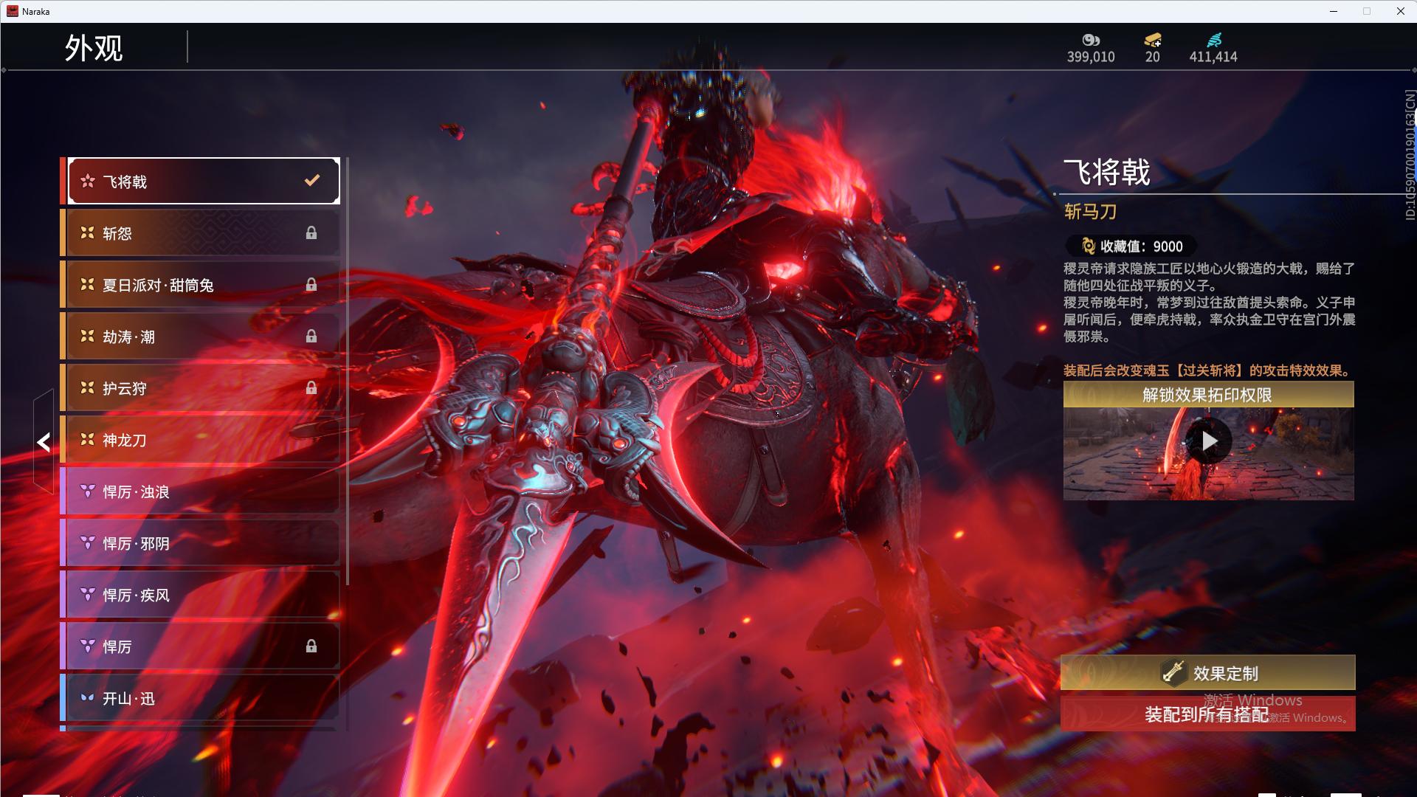
Task: Click the rarity icon beside 斩怨
Action: tap(87, 232)
